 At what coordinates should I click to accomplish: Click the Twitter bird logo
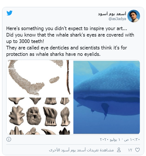coord(10,13)
